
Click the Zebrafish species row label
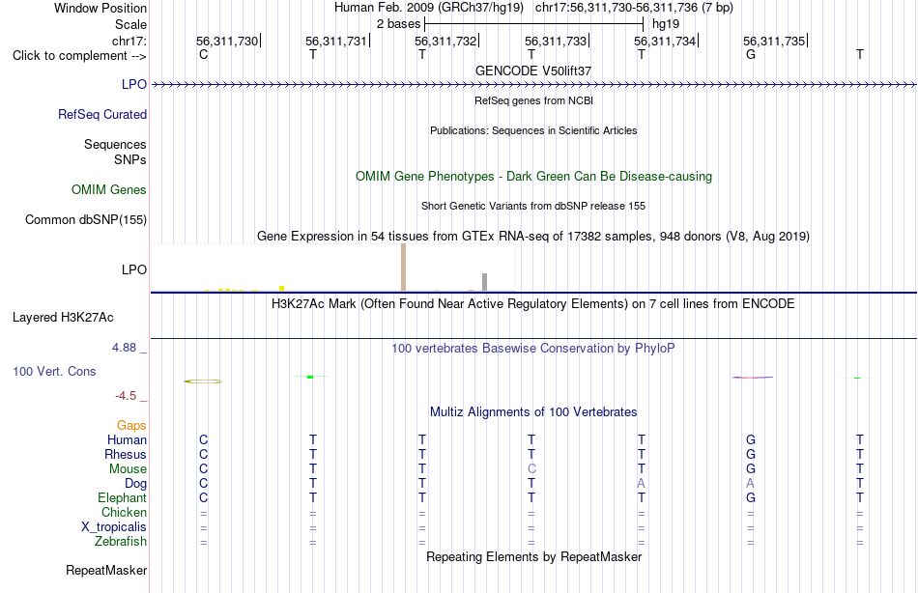tap(121, 542)
